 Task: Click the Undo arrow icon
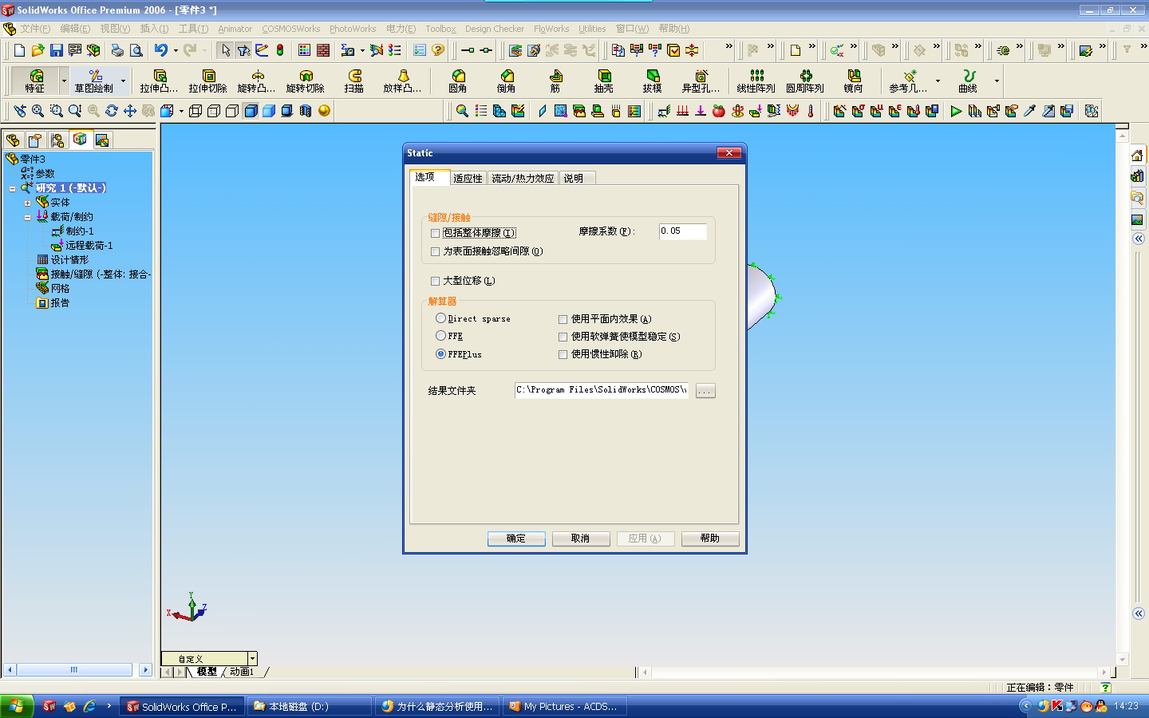click(161, 50)
